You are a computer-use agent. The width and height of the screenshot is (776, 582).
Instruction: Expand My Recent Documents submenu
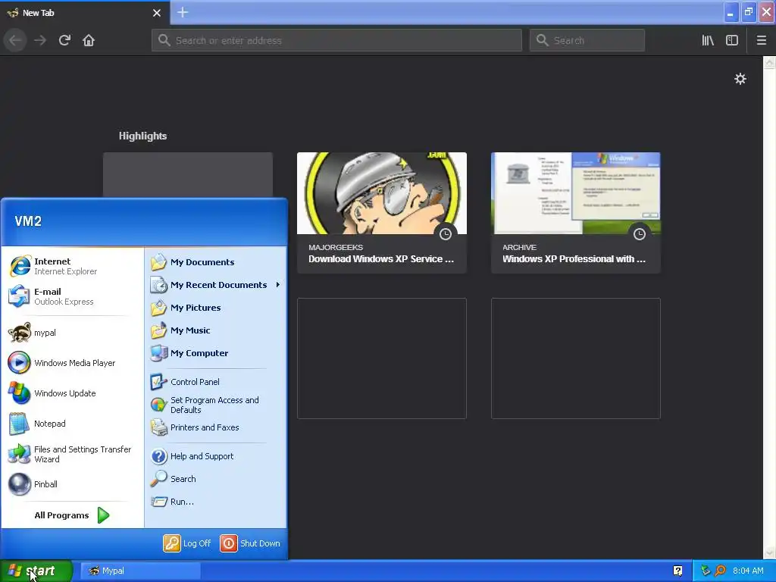pyautogui.click(x=215, y=285)
